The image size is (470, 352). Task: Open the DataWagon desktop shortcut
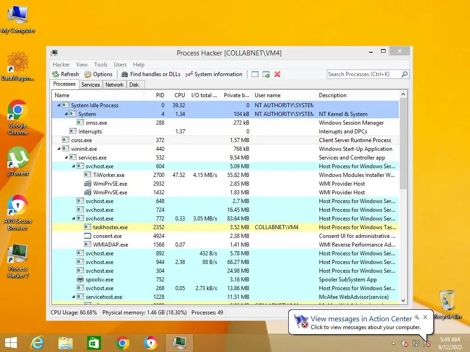point(17,66)
